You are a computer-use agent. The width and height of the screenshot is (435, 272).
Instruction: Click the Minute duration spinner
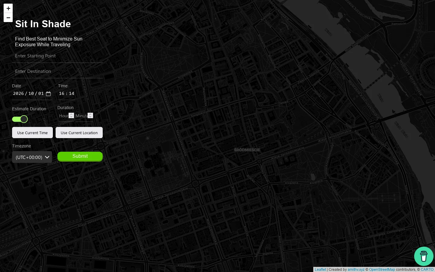click(90, 115)
